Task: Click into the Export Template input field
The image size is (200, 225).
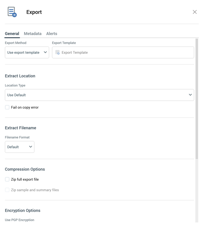Action: tap(127, 53)
